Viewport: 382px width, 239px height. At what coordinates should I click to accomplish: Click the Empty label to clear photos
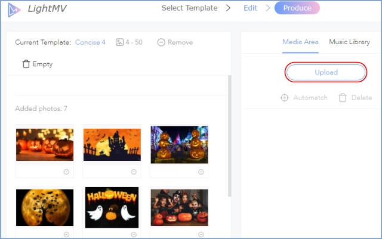pyautogui.click(x=42, y=64)
